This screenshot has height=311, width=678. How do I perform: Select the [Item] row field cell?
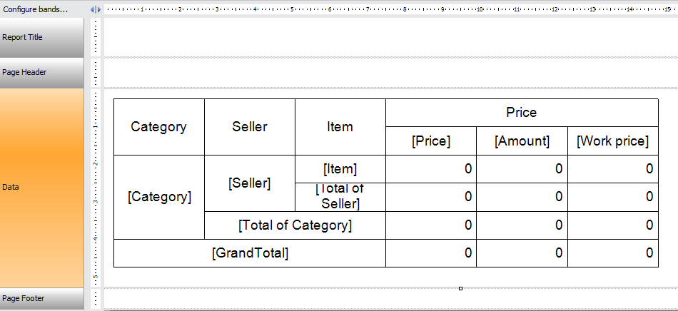coord(340,169)
